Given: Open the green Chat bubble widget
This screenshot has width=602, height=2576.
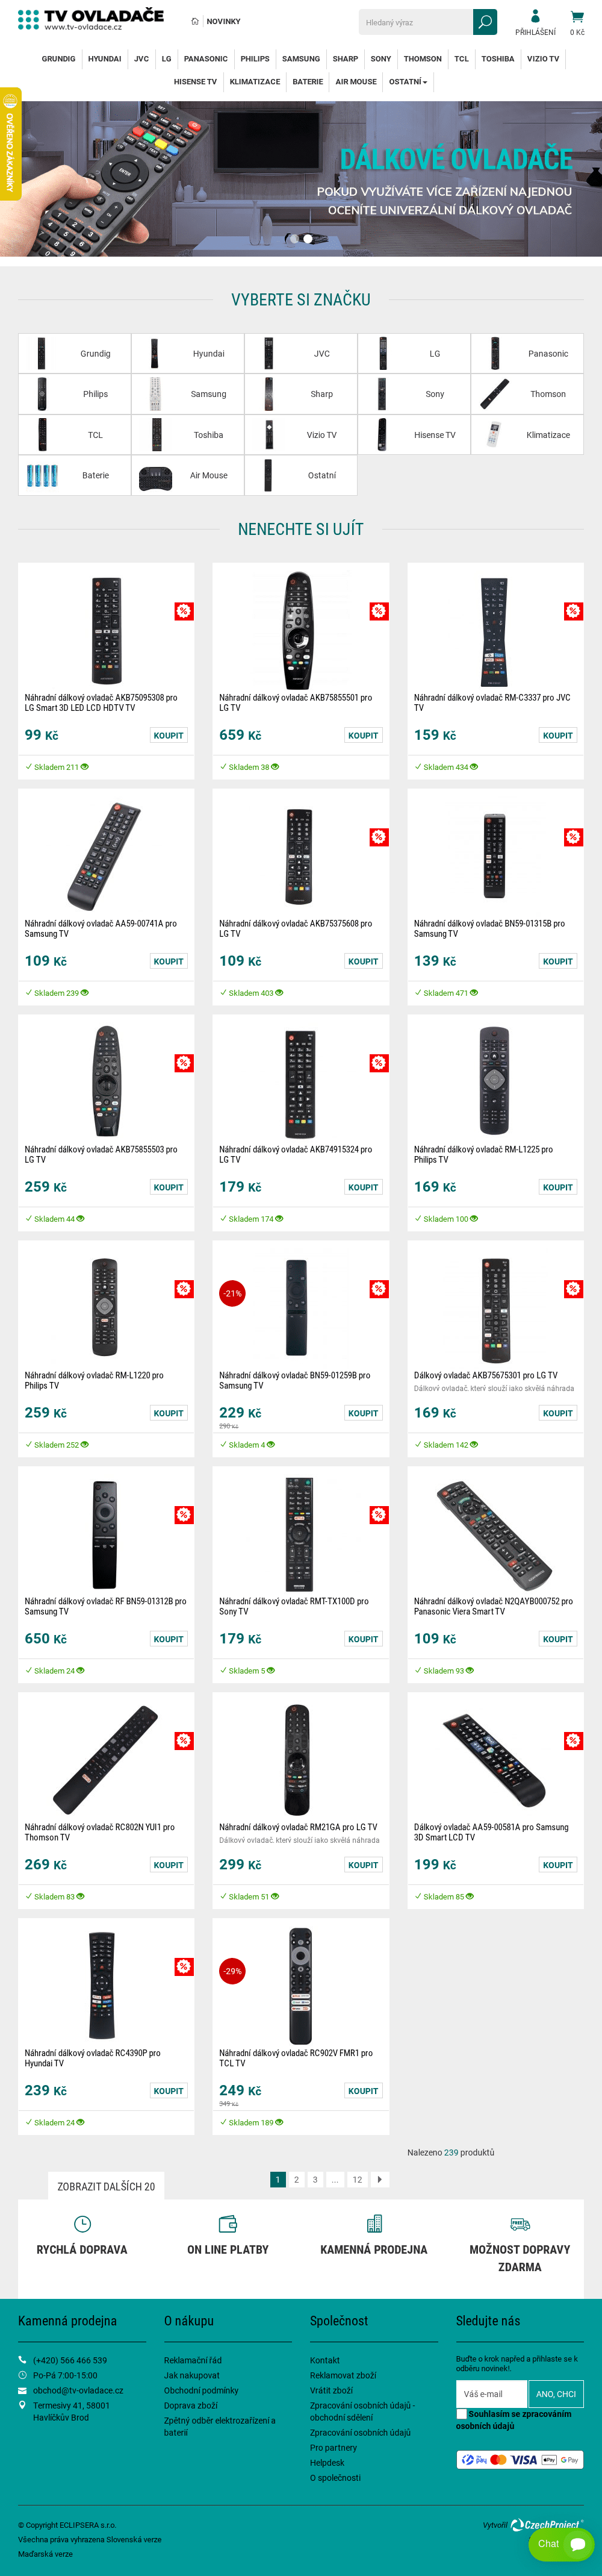Looking at the screenshot, I should (561, 2543).
